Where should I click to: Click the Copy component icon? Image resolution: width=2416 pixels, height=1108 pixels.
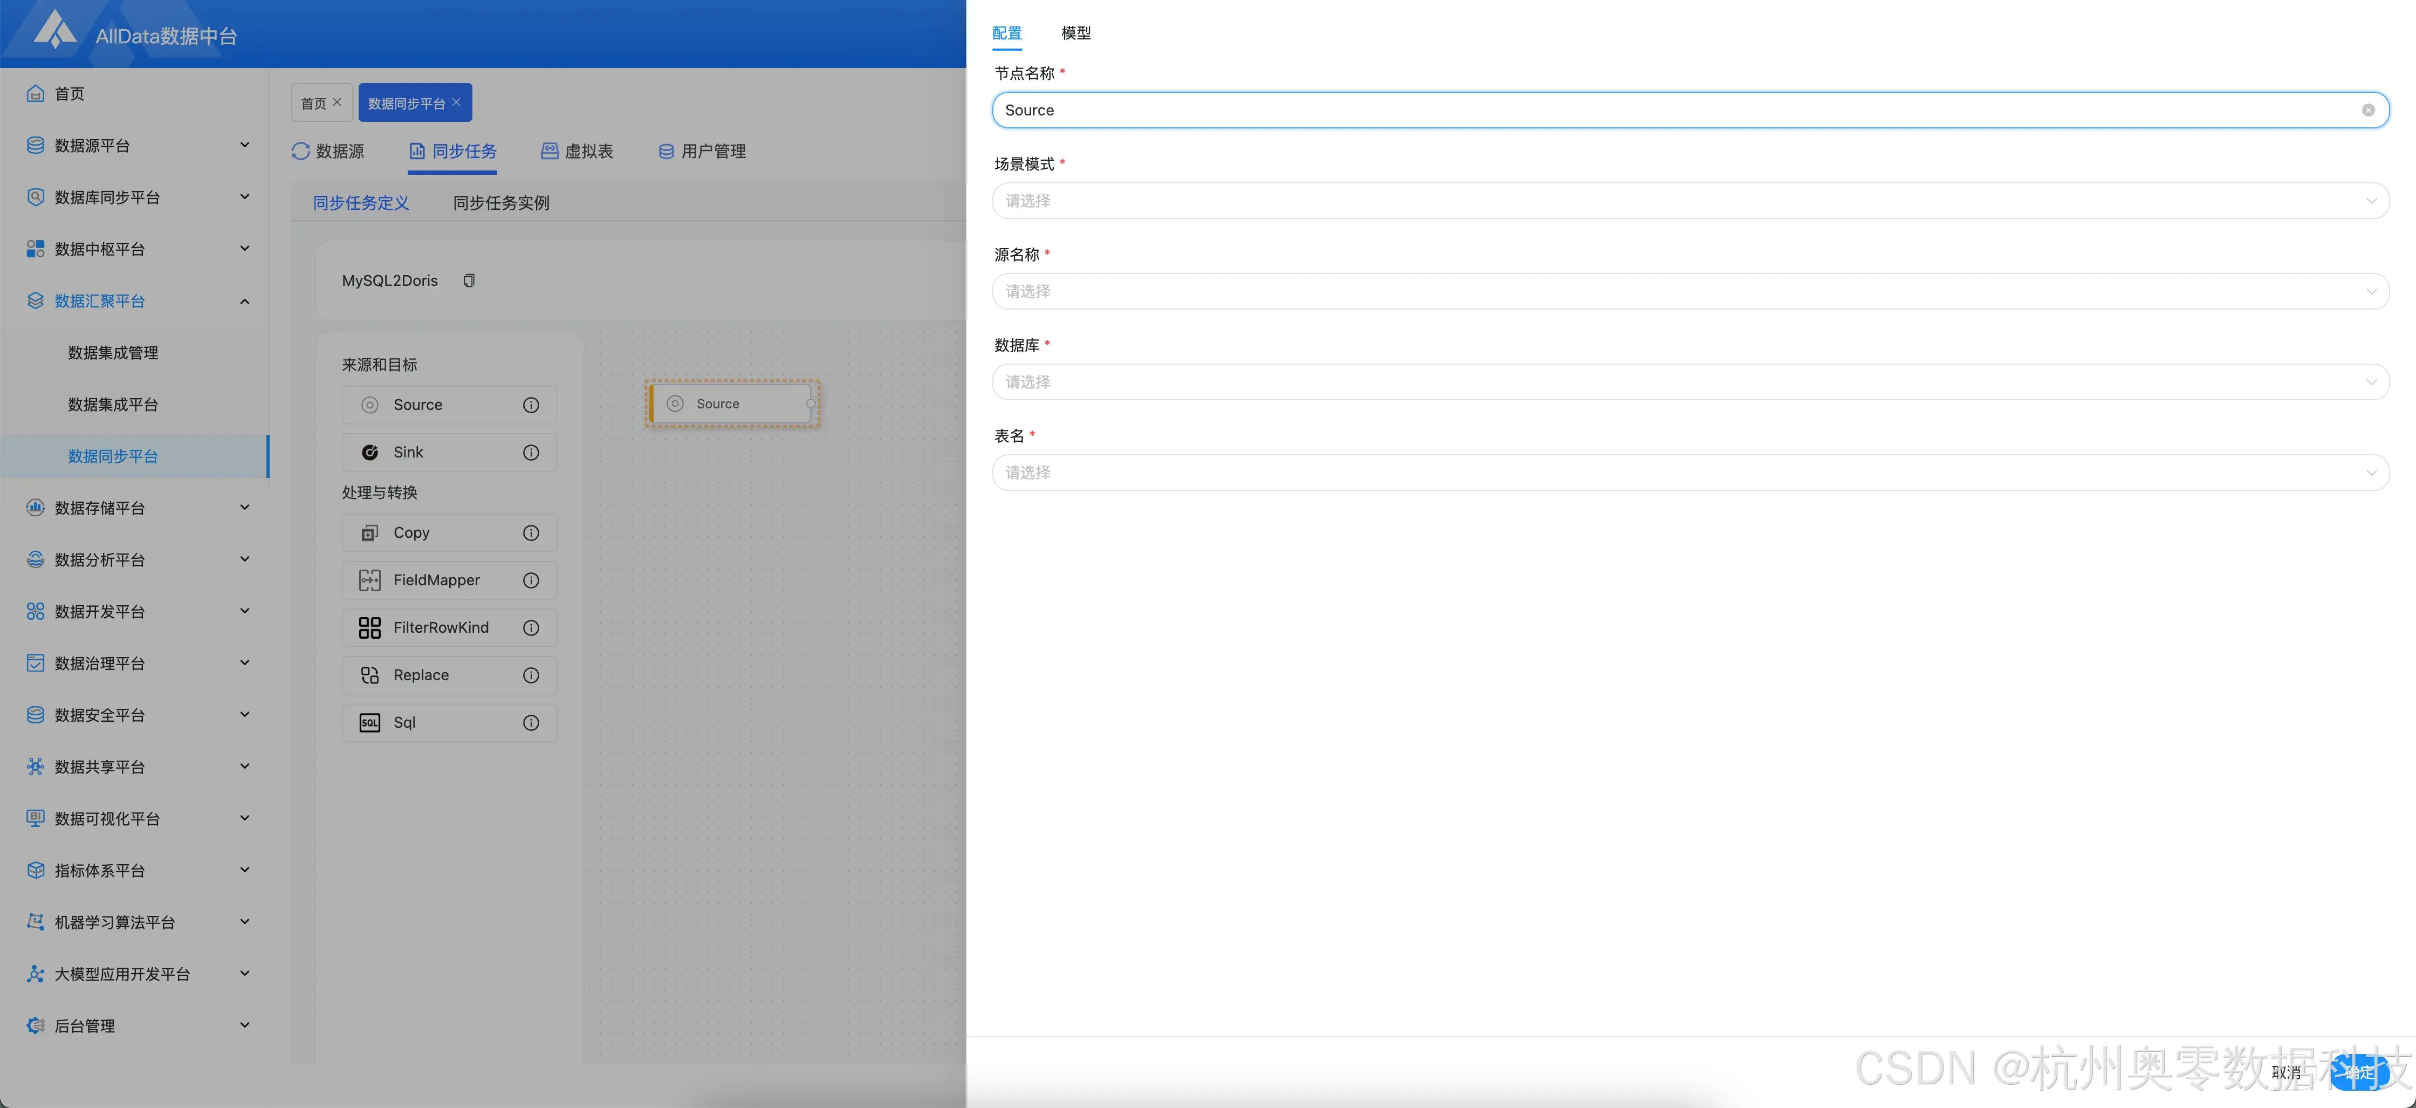[x=369, y=533]
